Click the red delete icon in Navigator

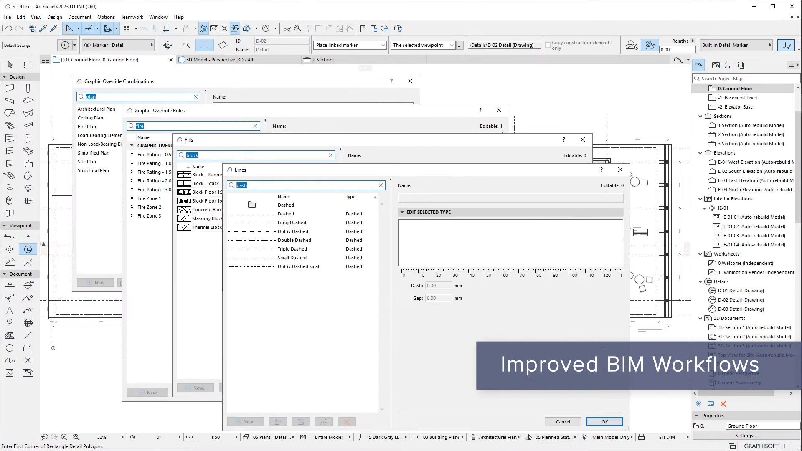point(723,404)
